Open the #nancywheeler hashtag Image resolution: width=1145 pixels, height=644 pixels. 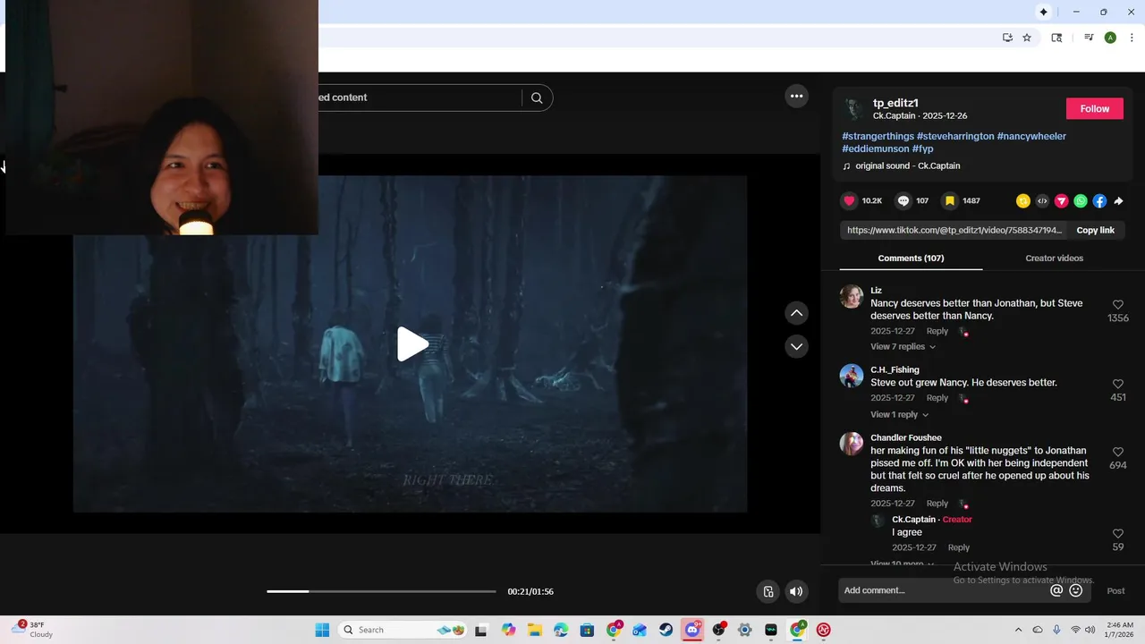[1031, 136]
